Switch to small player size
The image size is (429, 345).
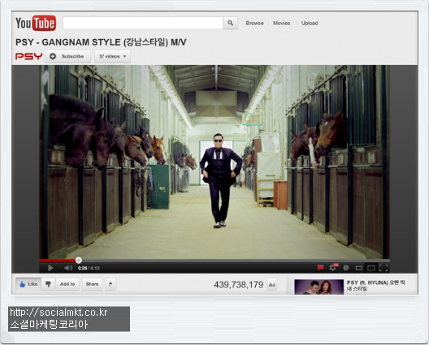pyautogui.click(x=358, y=268)
